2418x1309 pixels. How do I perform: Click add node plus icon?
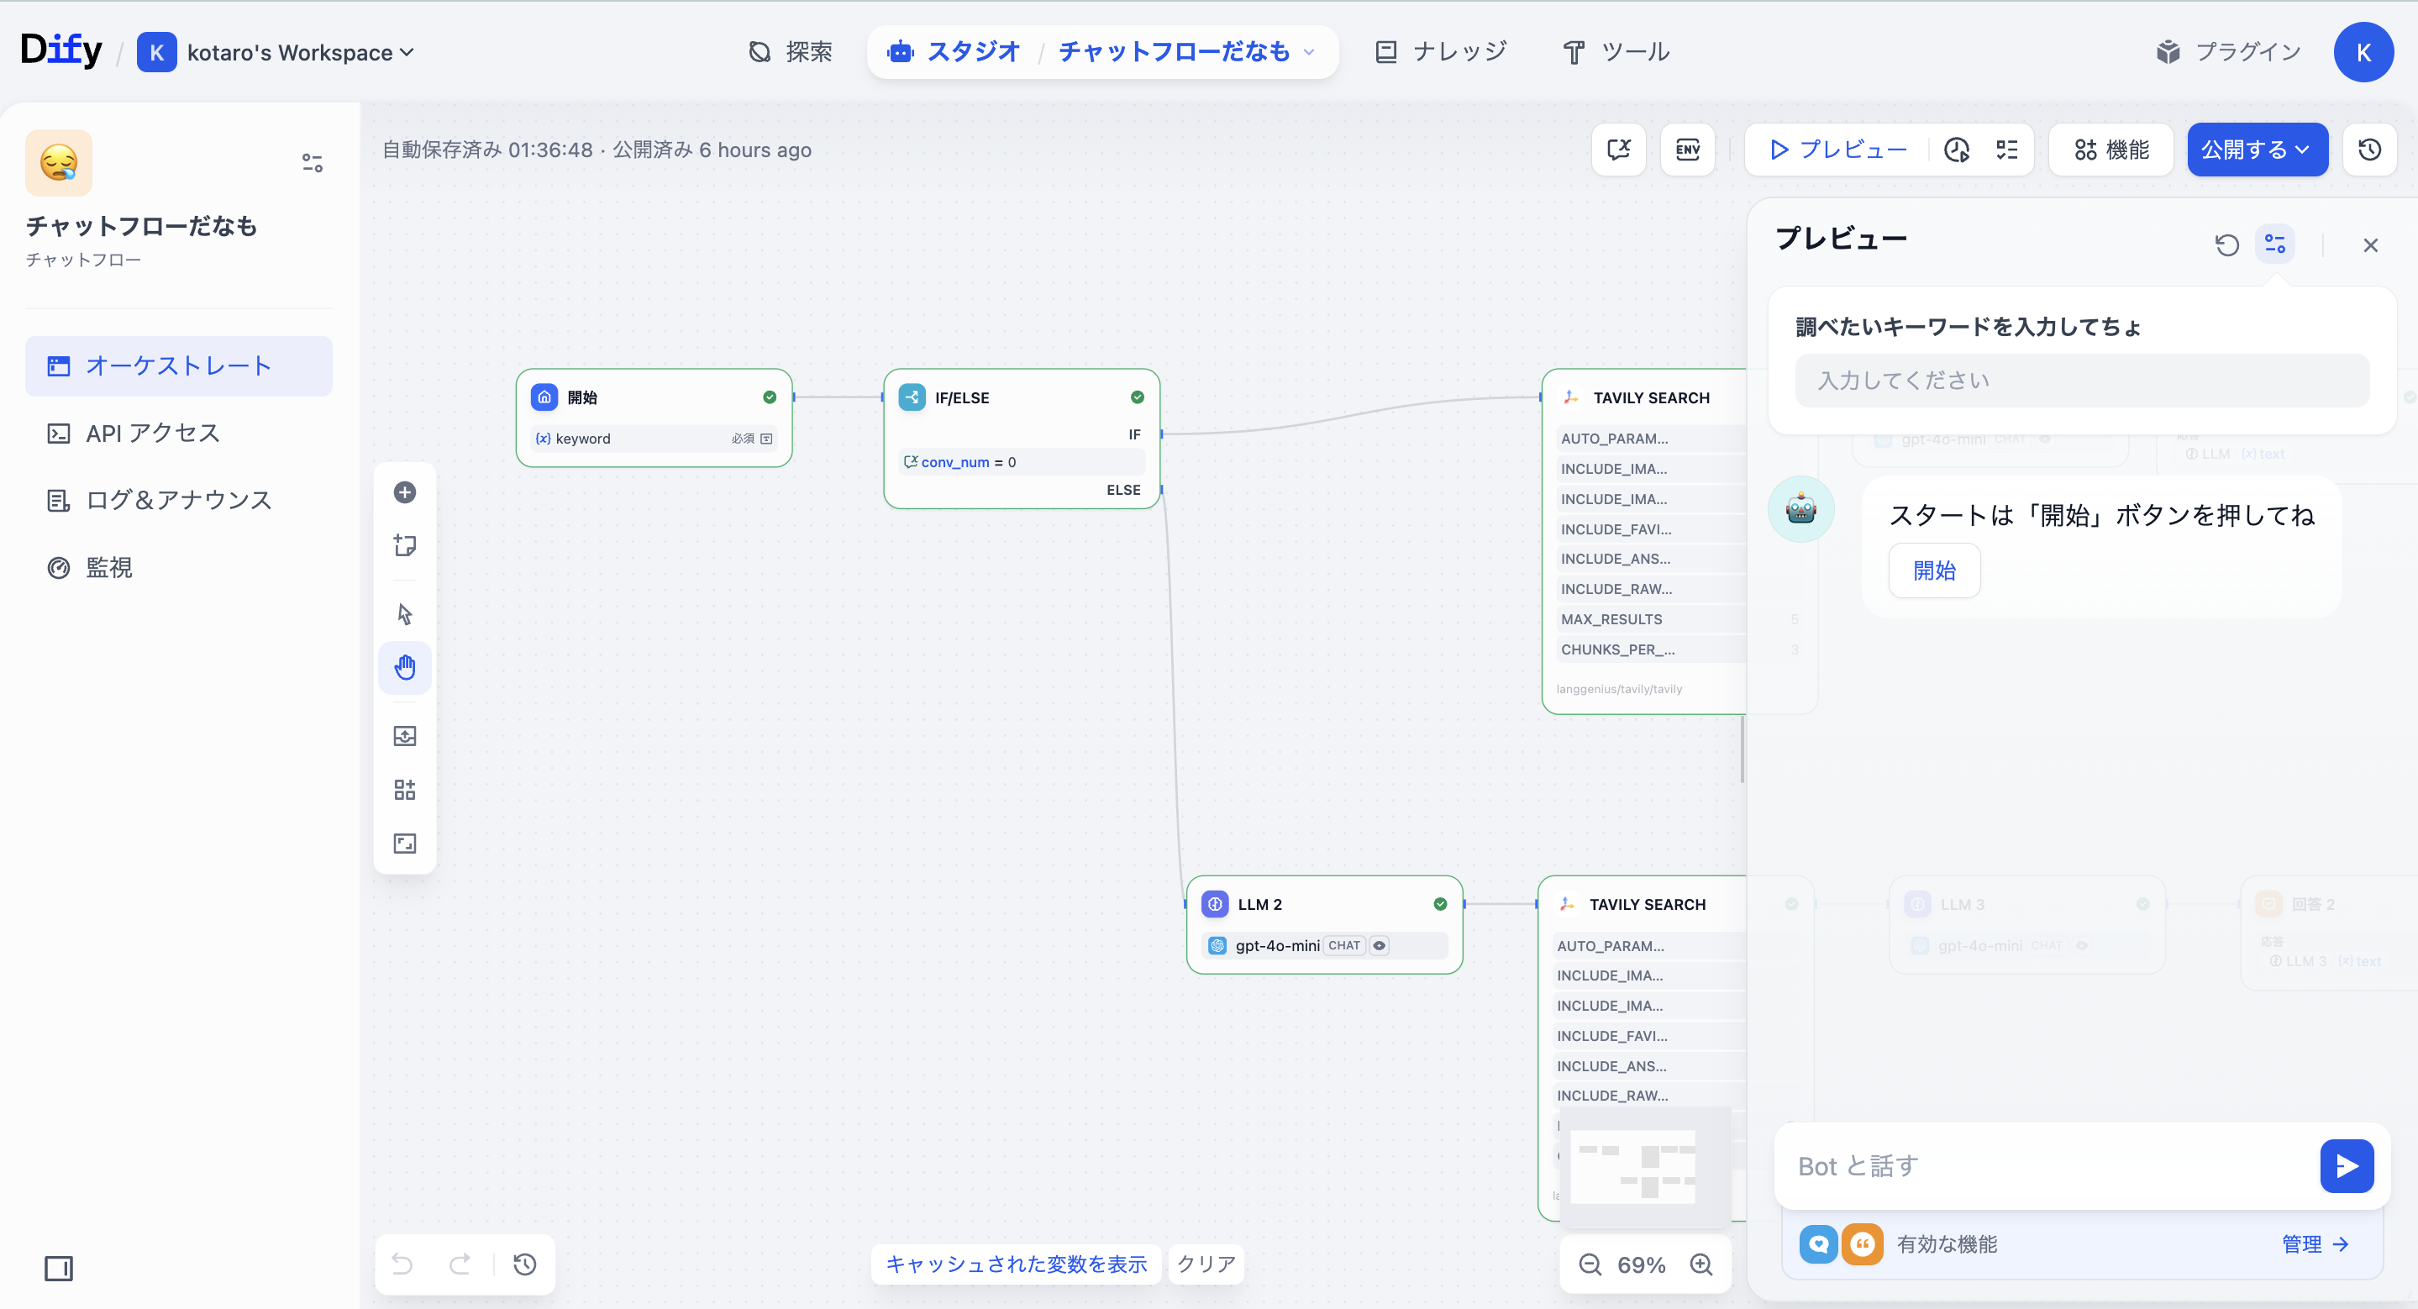pos(405,492)
